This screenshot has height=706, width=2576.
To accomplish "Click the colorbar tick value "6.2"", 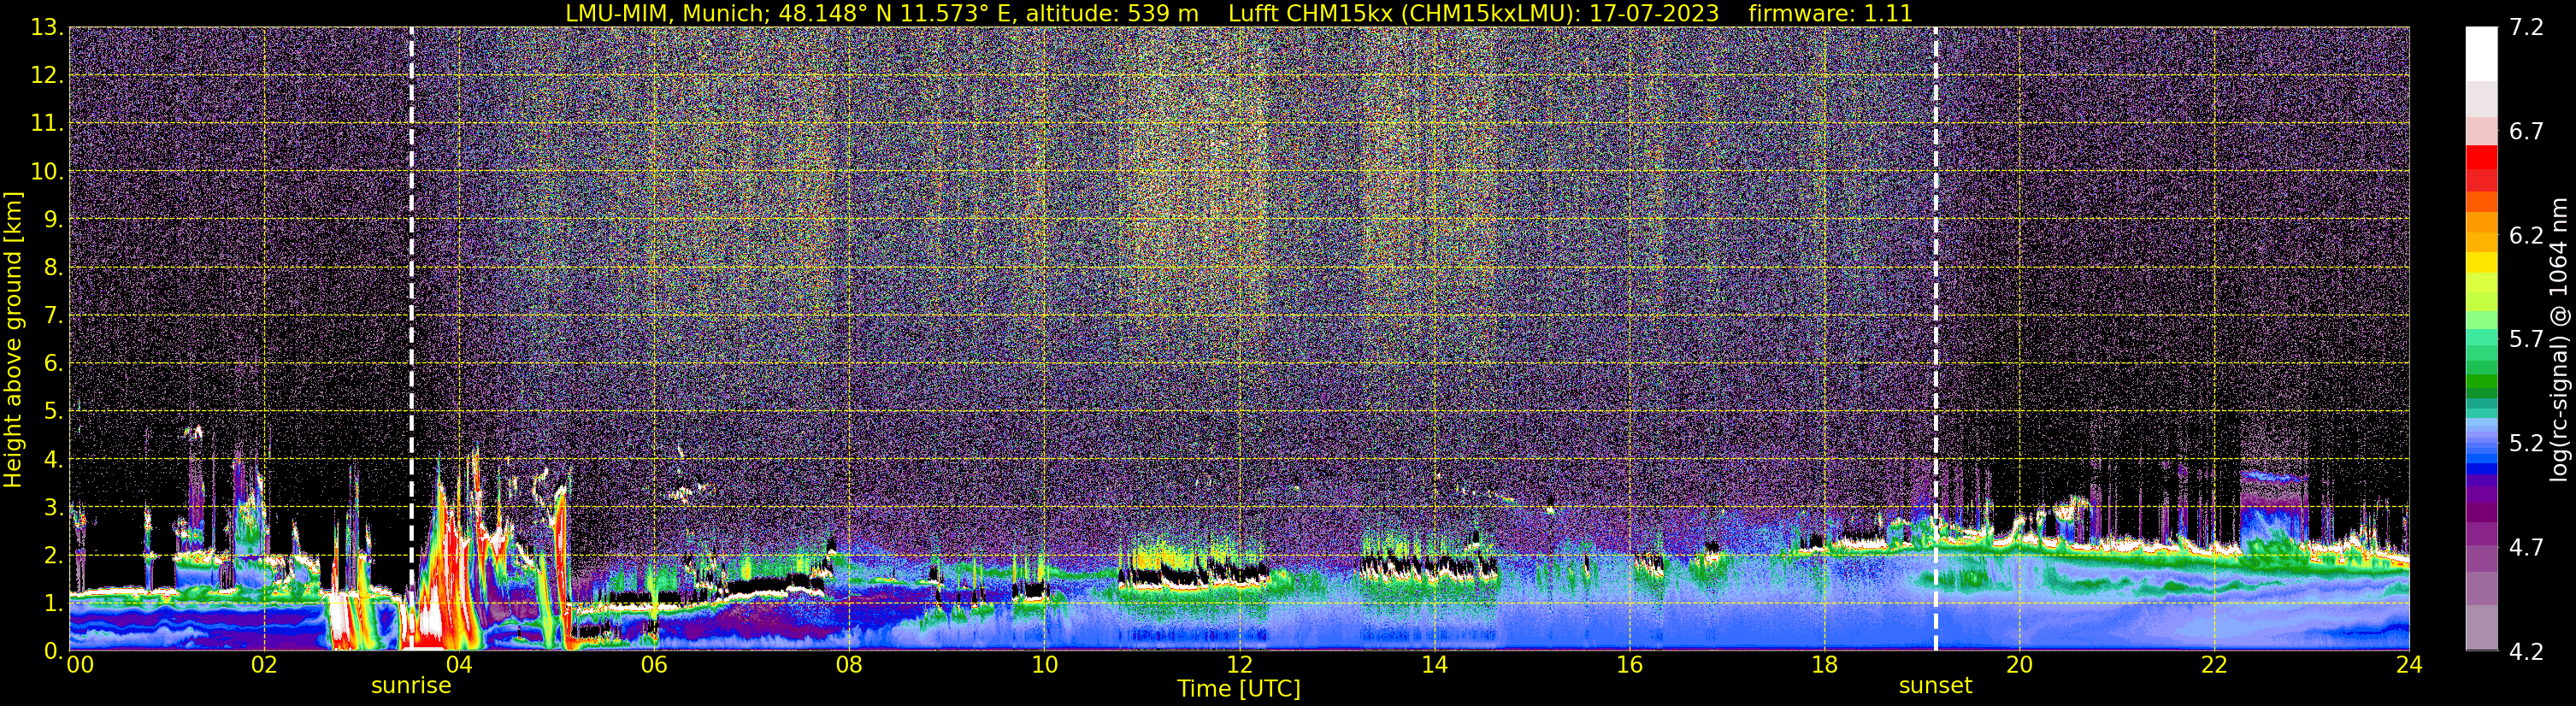I will 2526,236.
